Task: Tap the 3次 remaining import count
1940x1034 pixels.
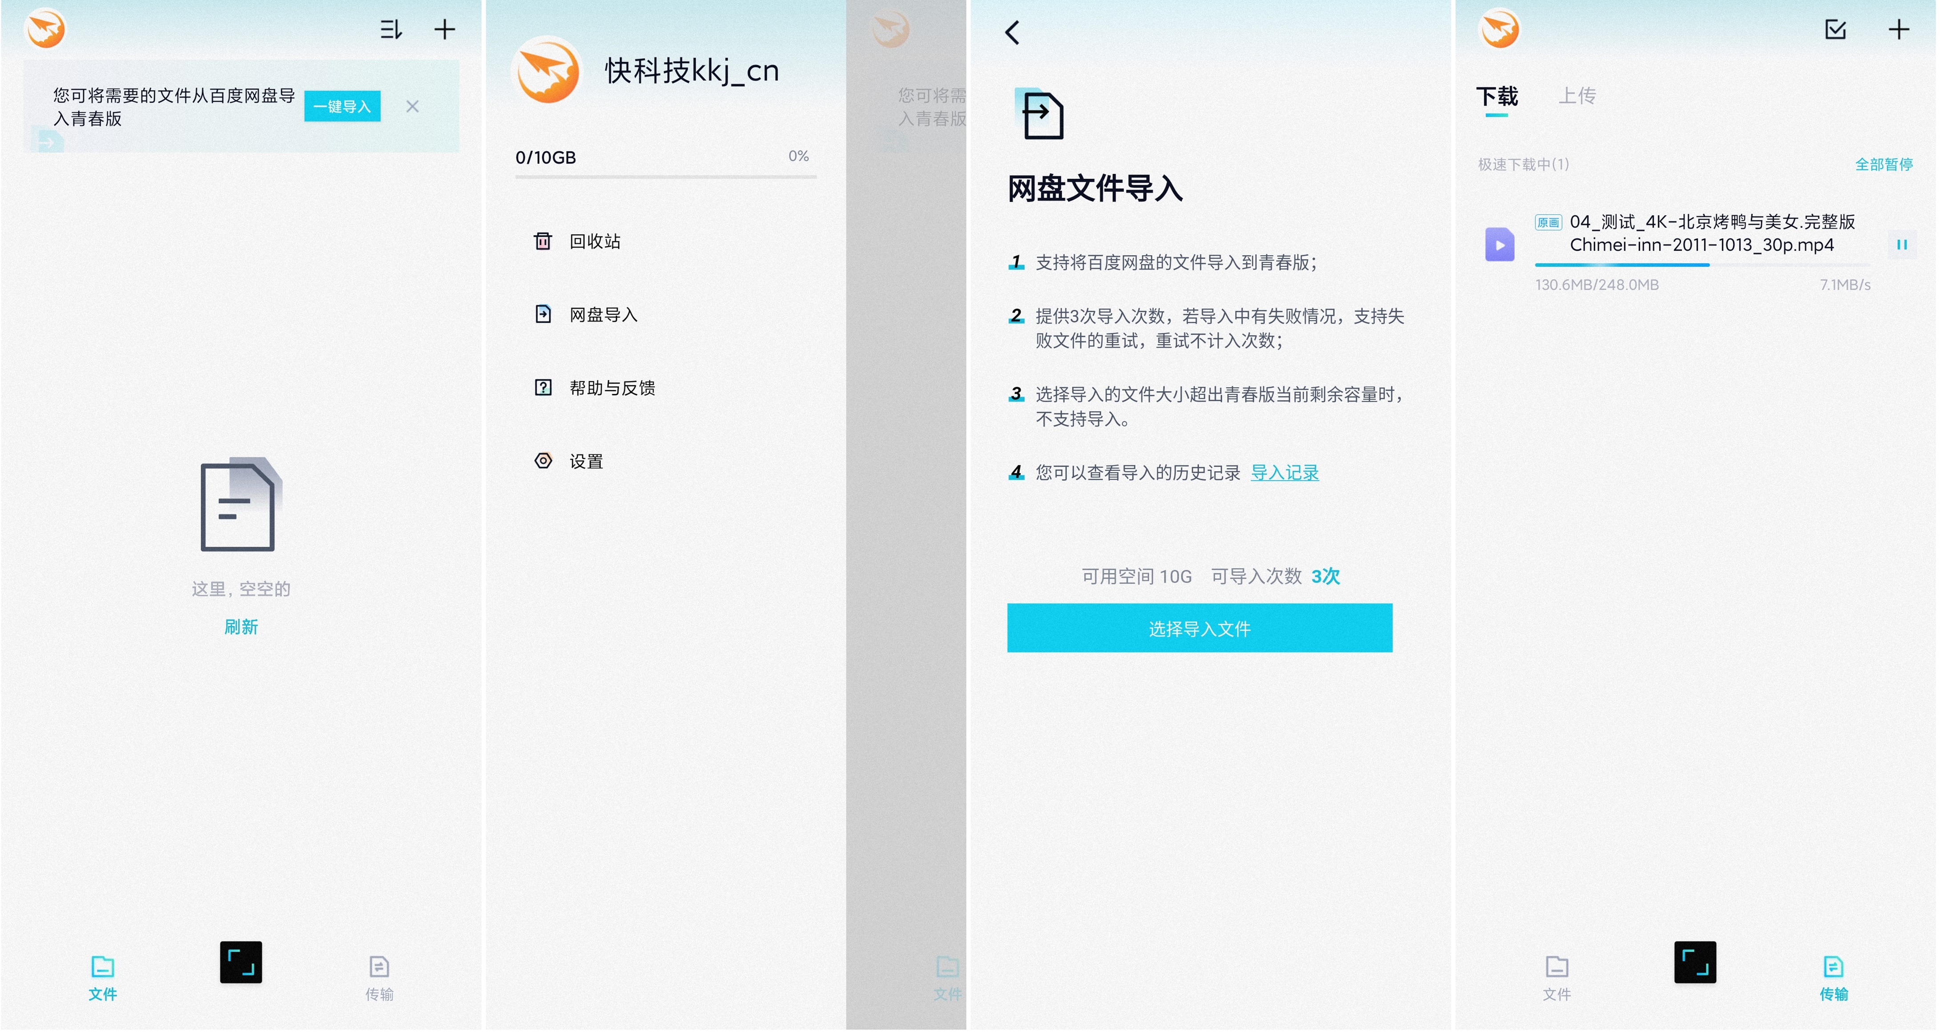Action: pos(1325,576)
